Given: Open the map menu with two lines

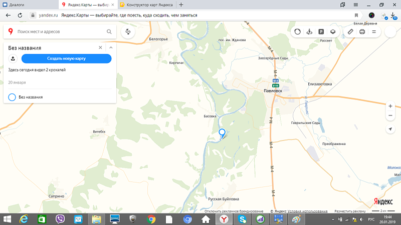Looking at the screenshot, I should pos(374,31).
